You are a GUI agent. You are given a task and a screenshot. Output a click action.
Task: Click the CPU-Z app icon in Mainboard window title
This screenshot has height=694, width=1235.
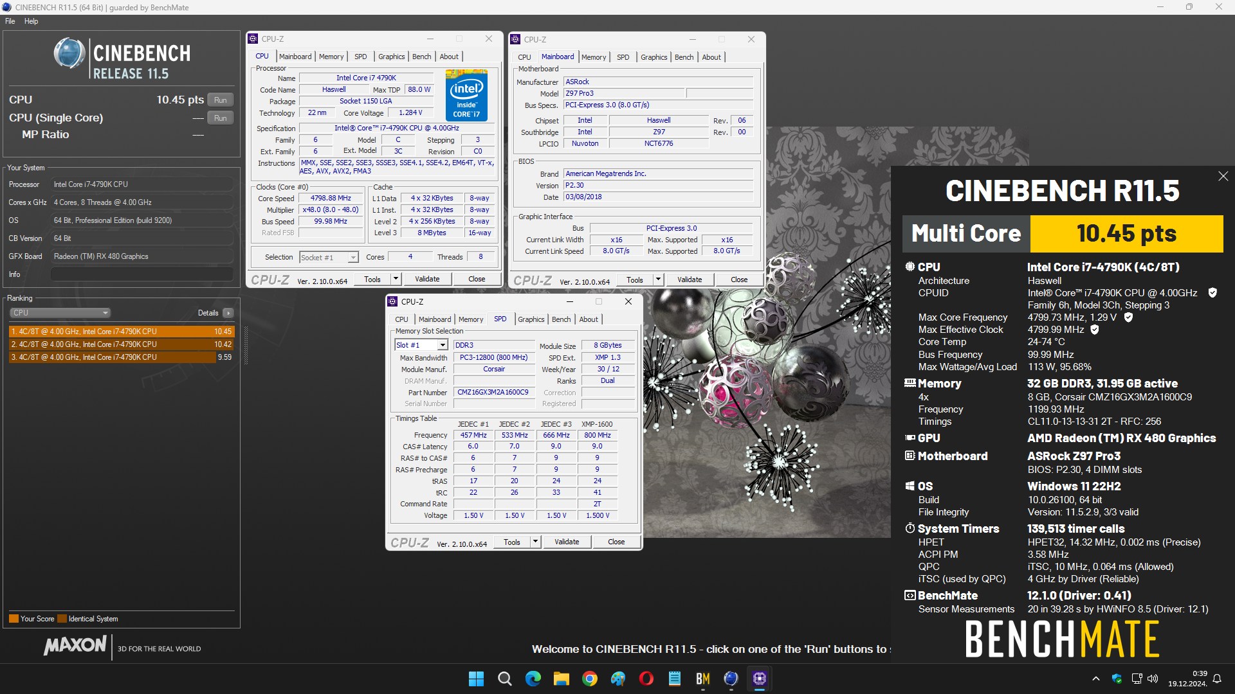515,40
